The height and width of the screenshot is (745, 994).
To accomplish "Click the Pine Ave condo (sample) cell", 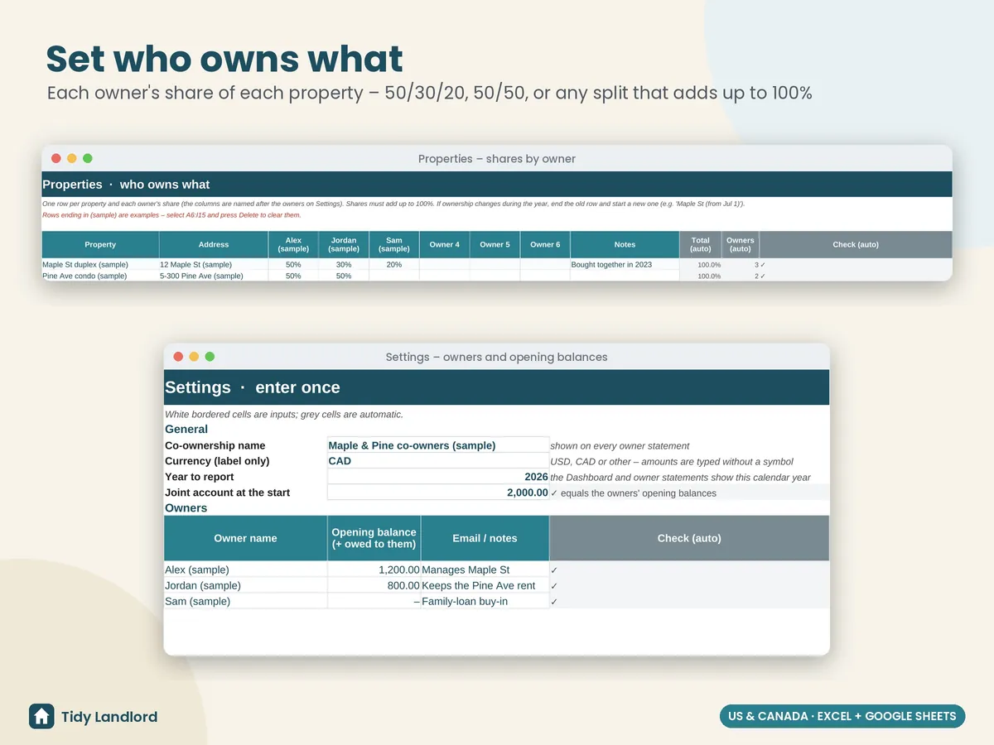I will click(100, 276).
